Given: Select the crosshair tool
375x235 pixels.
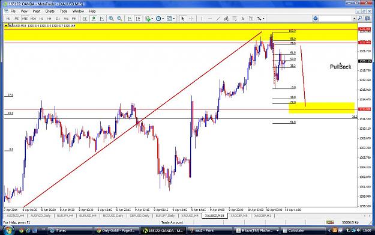Looking at the screenshot, I should (x=191, y=19).
